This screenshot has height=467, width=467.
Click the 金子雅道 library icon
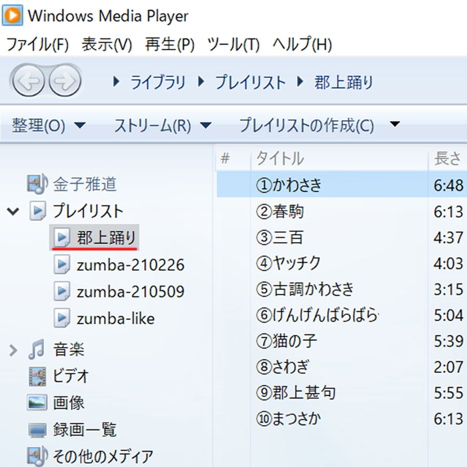pos(37,183)
